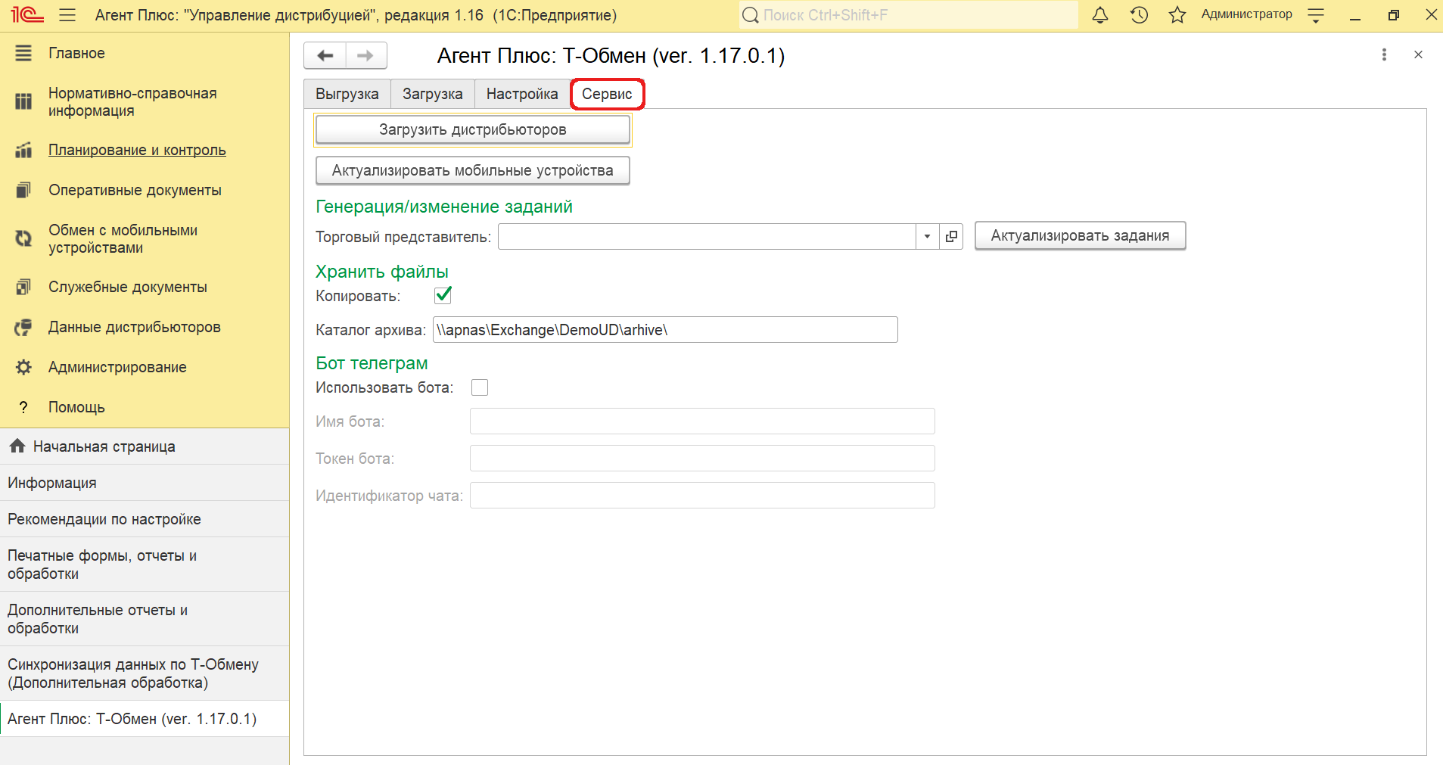Click the Имя бота field
Screen dimensions: 1443x765
702,421
